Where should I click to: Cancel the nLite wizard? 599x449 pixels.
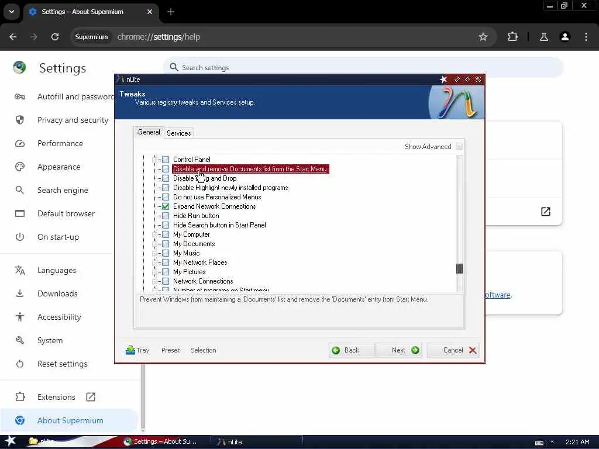pyautogui.click(x=453, y=350)
